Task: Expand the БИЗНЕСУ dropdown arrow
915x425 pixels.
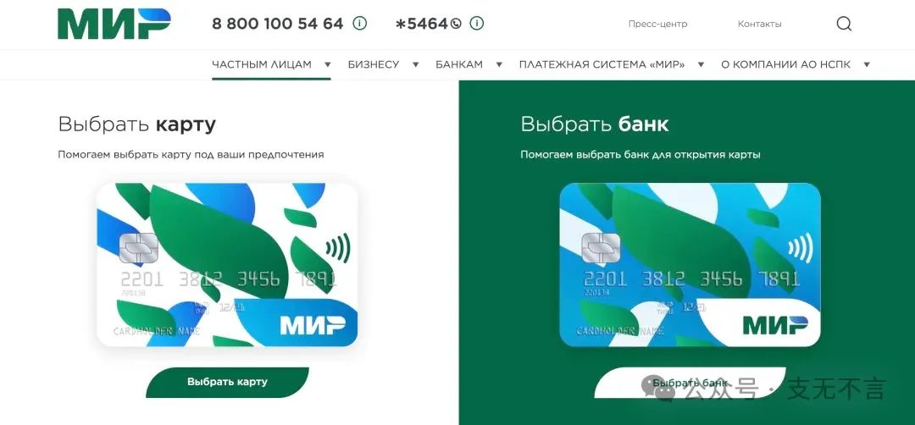Action: (415, 64)
